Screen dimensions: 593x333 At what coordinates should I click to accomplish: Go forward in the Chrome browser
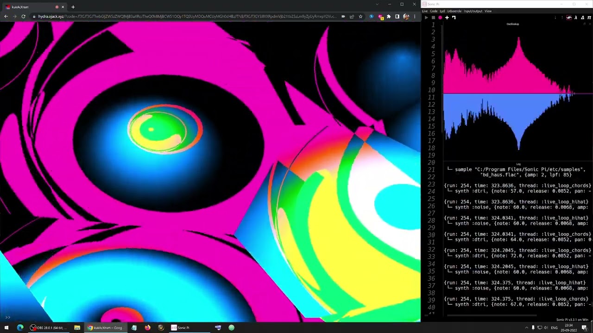click(x=15, y=17)
